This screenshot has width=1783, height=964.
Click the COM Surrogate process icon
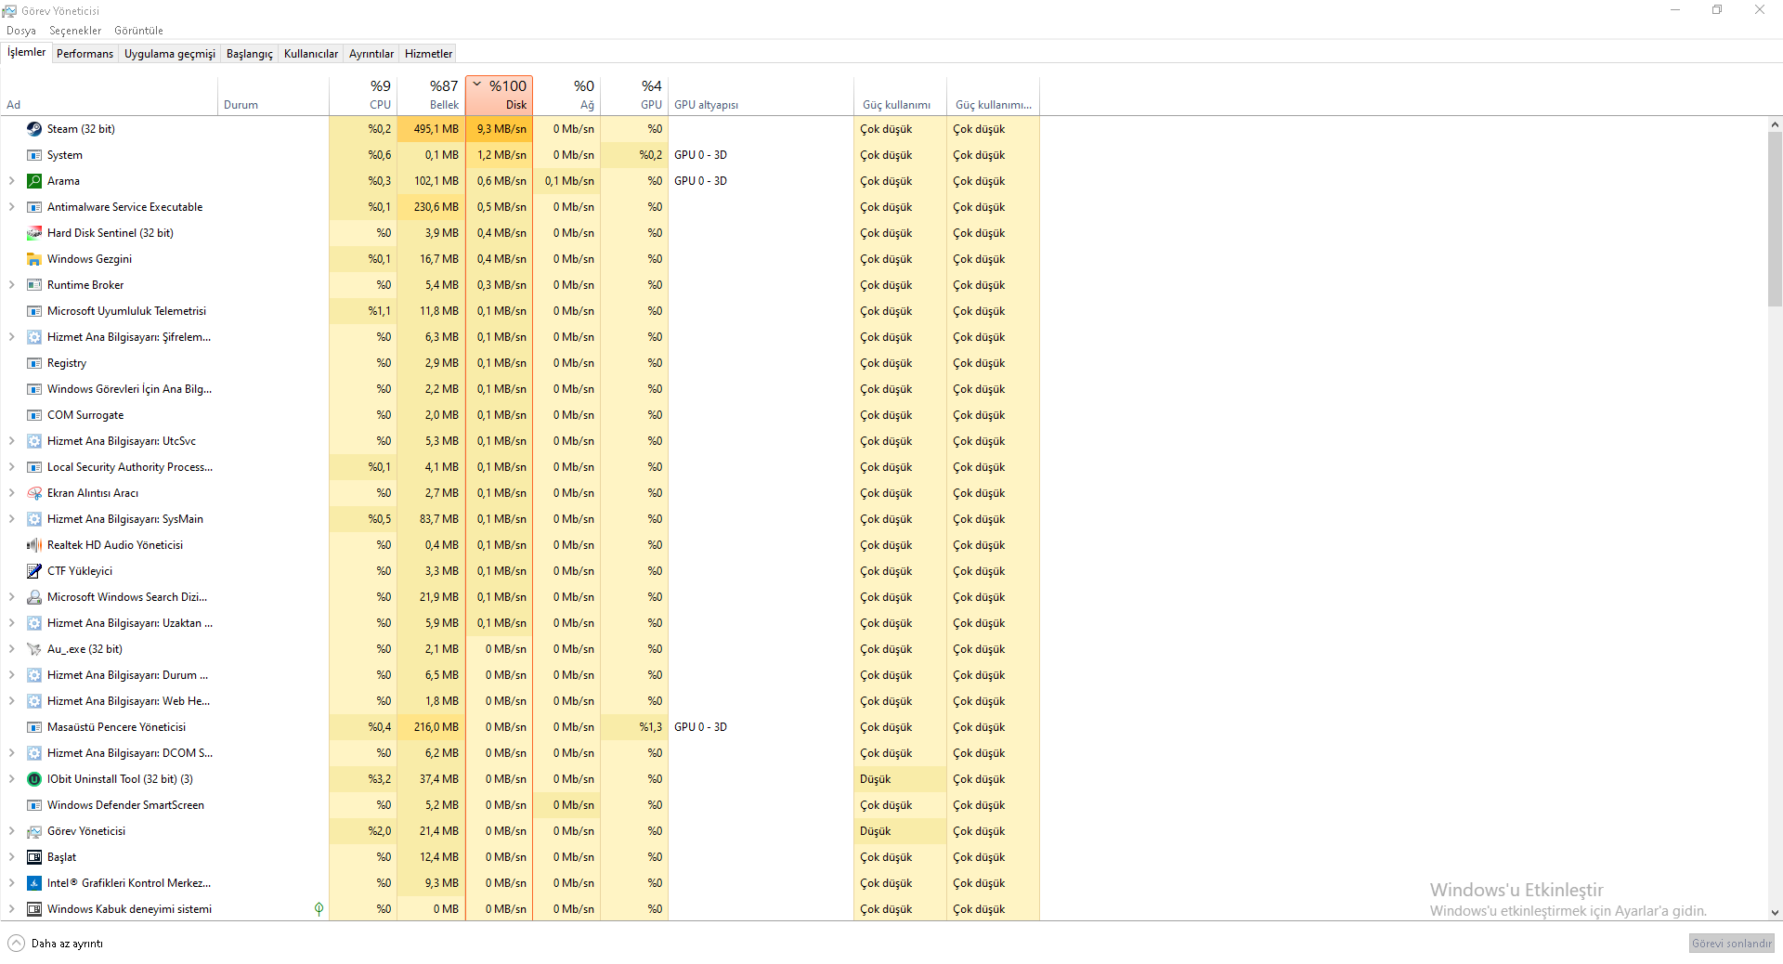(34, 415)
